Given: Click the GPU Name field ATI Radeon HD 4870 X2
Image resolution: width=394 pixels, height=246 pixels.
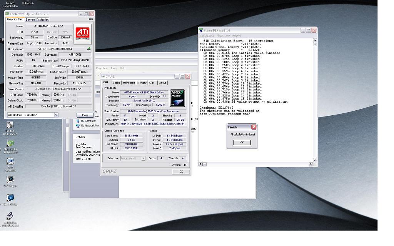Looking at the screenshot, I should 48,26.
